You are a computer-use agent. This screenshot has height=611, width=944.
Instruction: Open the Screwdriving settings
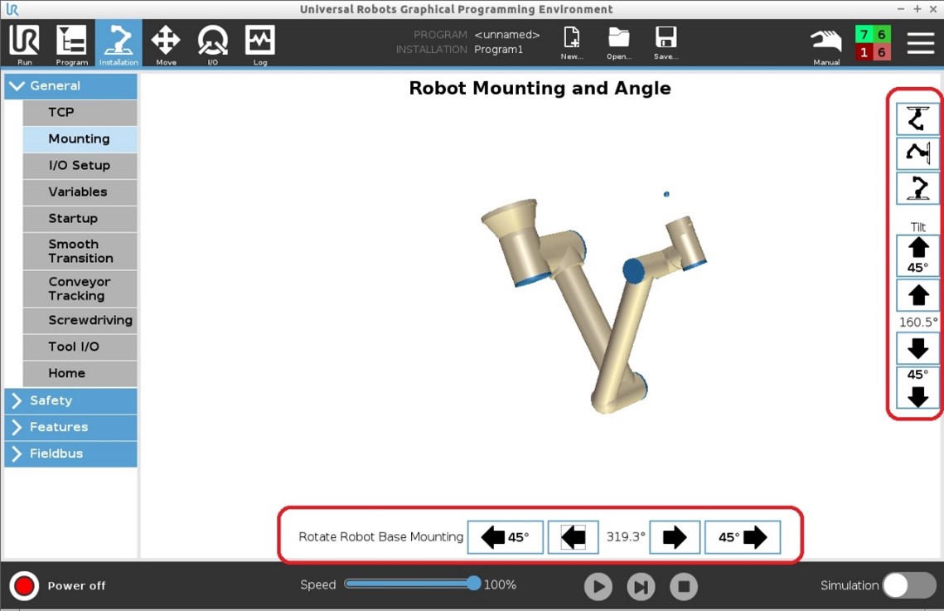click(x=80, y=320)
